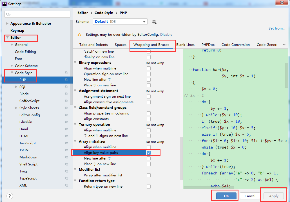
Task: Expand the Color Scheme node
Action: [12, 66]
